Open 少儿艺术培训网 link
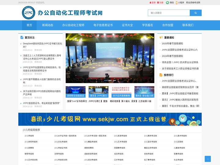 (x=31, y=160)
